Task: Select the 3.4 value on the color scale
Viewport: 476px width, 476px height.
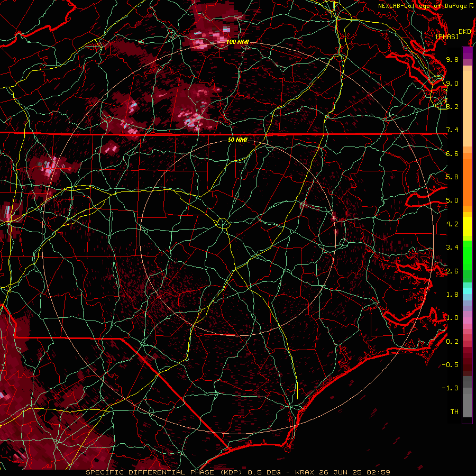Action: click(452, 248)
